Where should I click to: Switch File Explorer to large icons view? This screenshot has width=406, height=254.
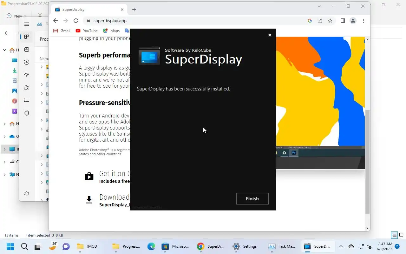(x=401, y=235)
